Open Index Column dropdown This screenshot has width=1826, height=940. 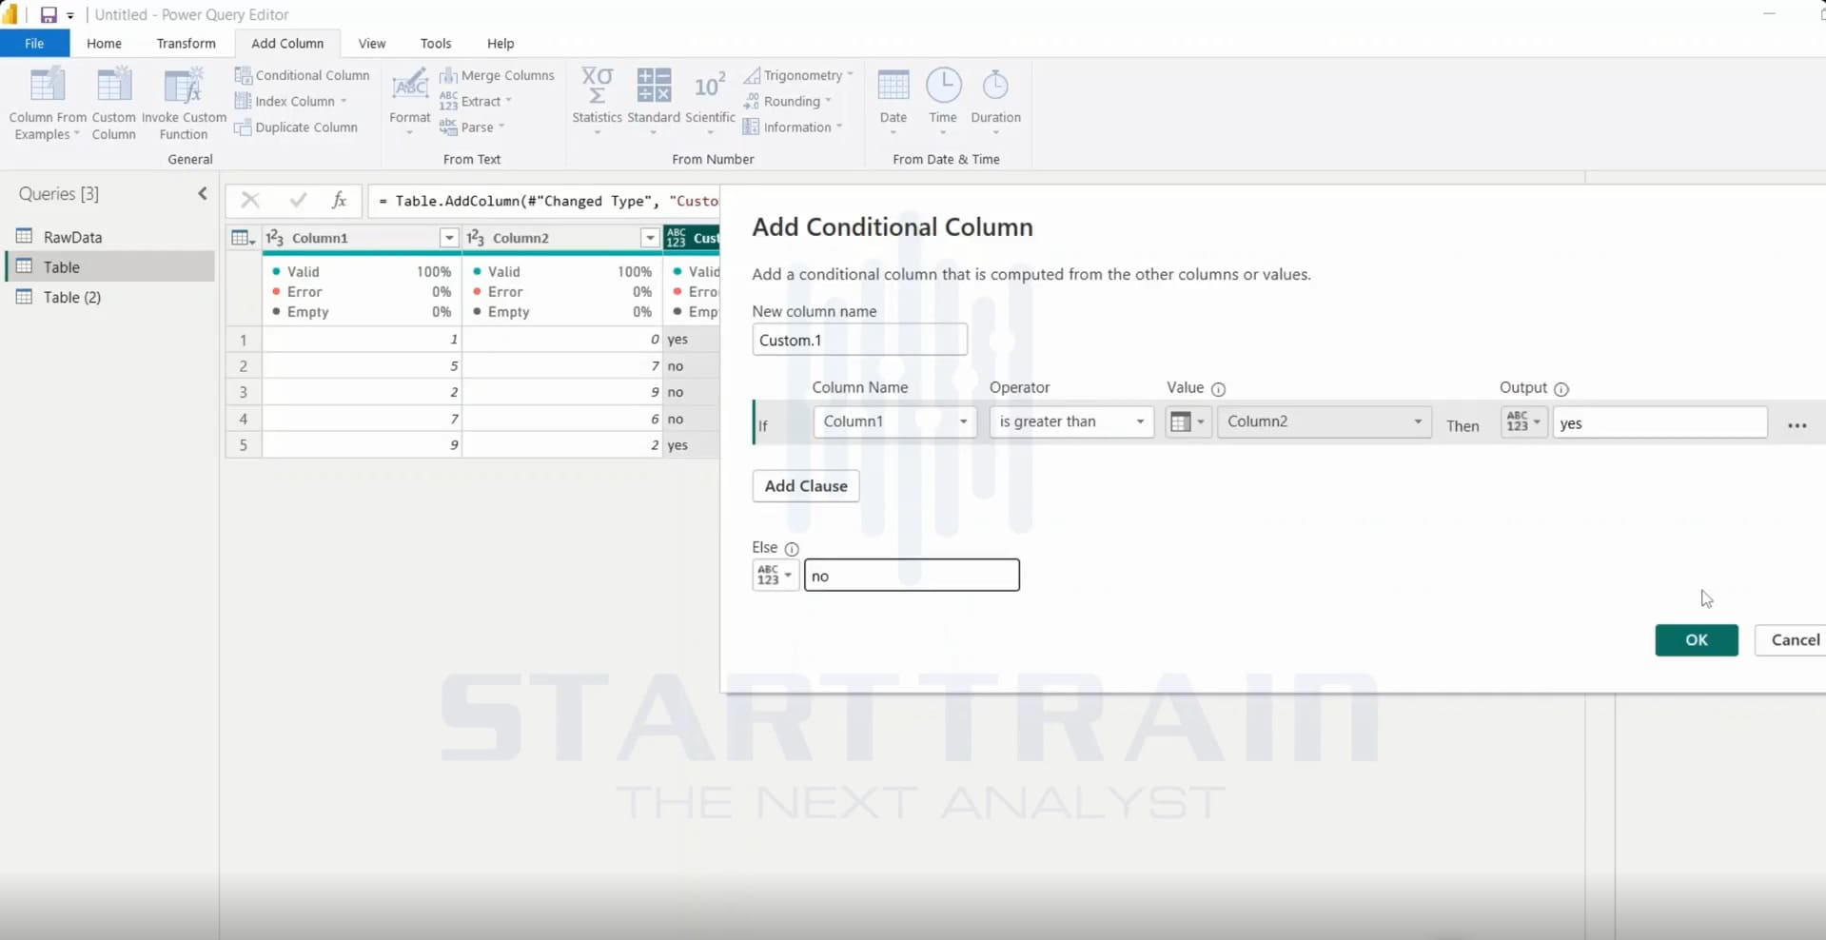[x=291, y=101]
